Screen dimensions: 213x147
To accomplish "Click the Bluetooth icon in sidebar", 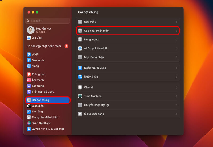I will tap(29, 60).
